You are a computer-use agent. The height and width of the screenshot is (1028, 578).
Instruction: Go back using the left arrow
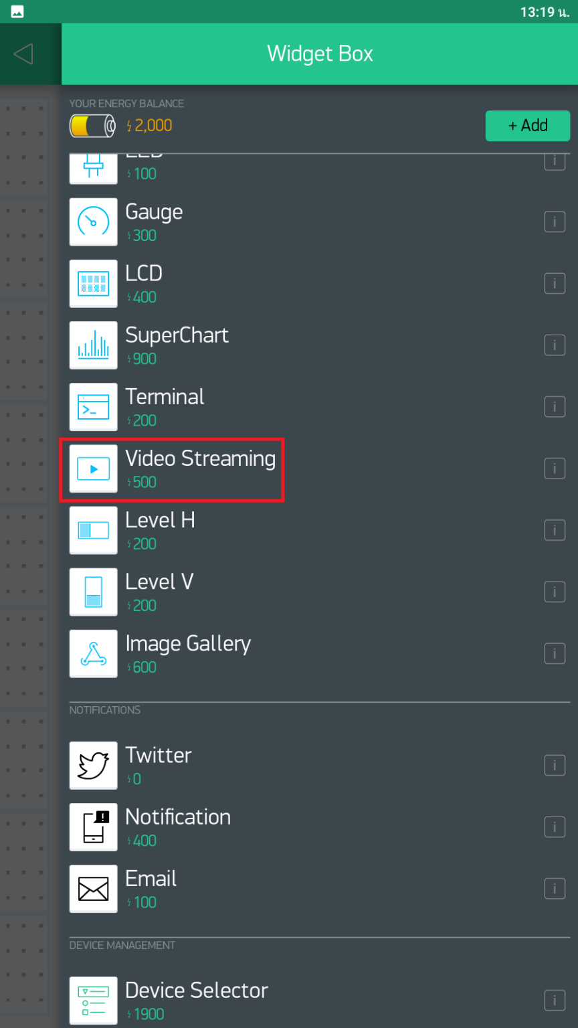point(23,54)
